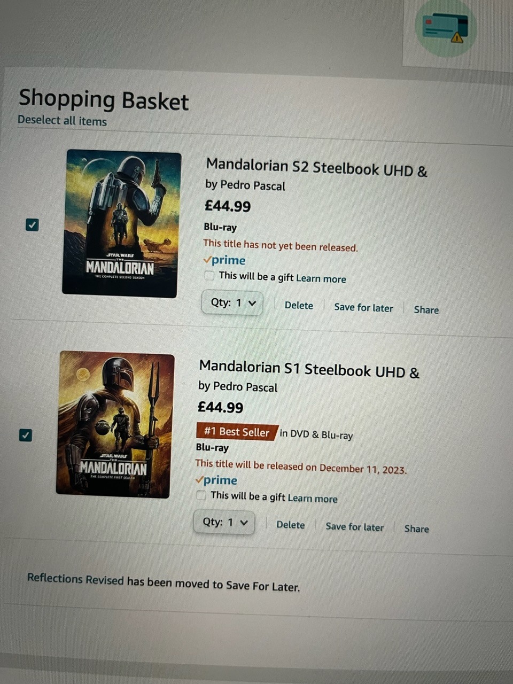Open the Qty dropdown for Mandalorian S2
The image size is (513, 684).
[232, 303]
